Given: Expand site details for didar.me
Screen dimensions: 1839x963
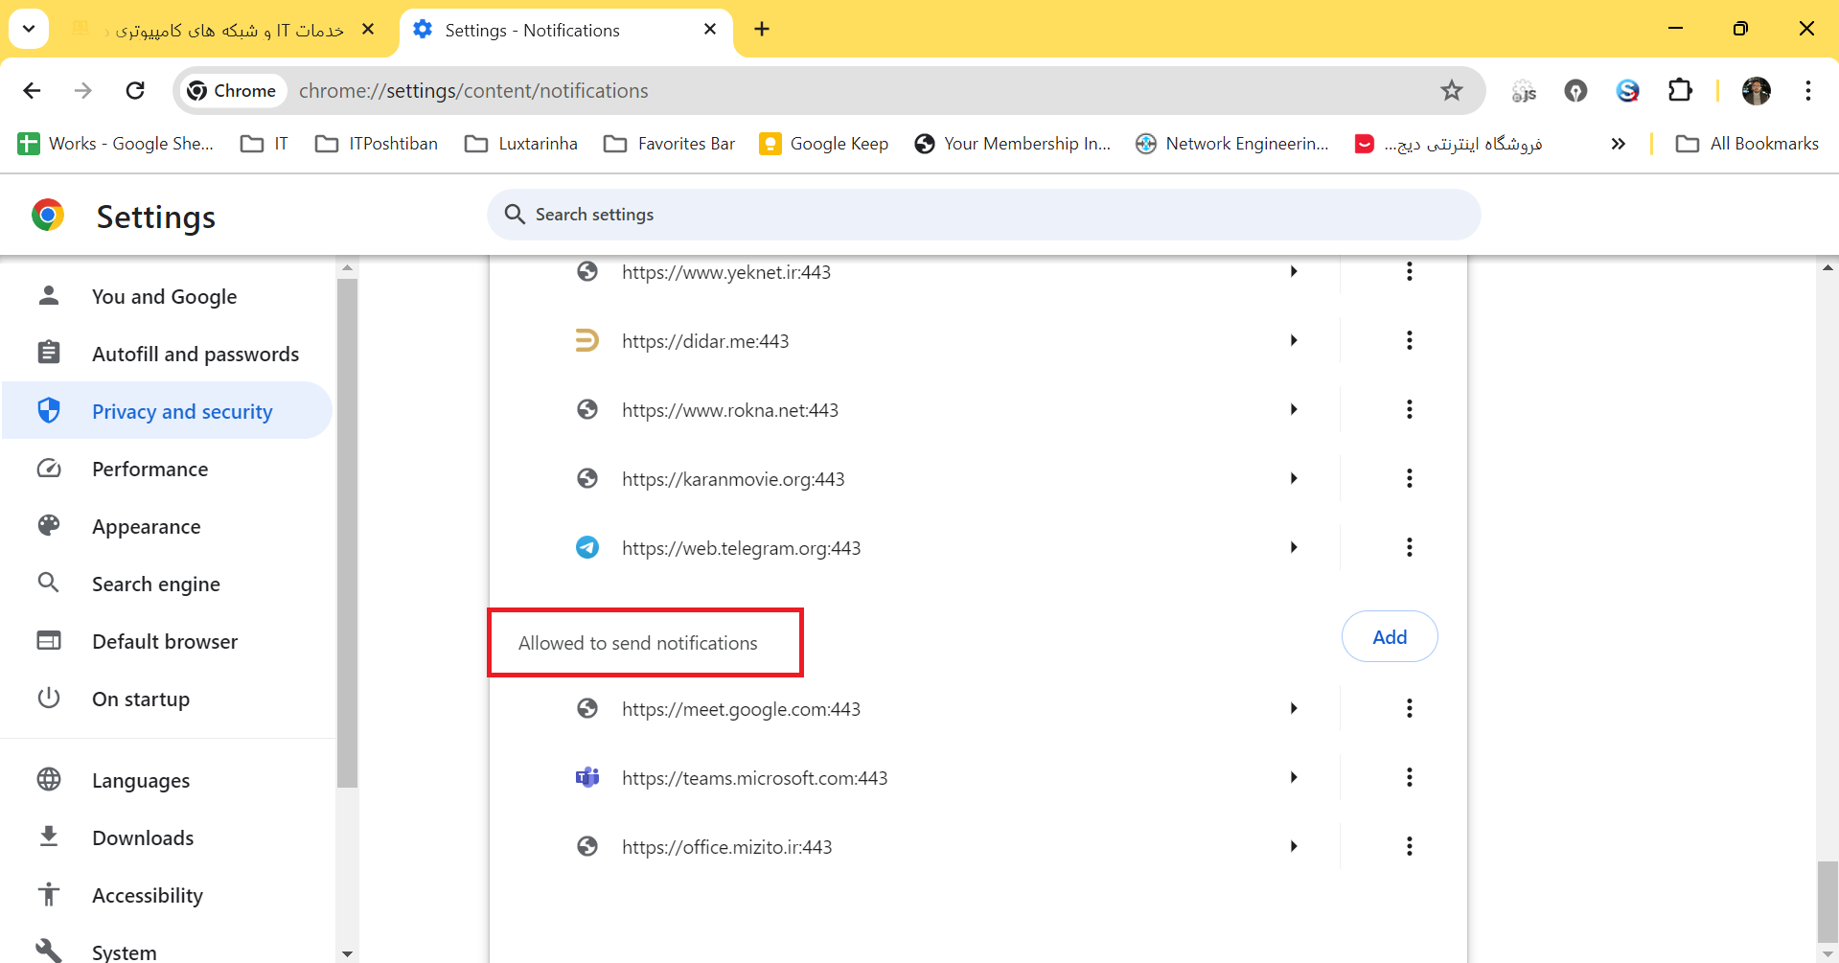Looking at the screenshot, I should (1294, 340).
